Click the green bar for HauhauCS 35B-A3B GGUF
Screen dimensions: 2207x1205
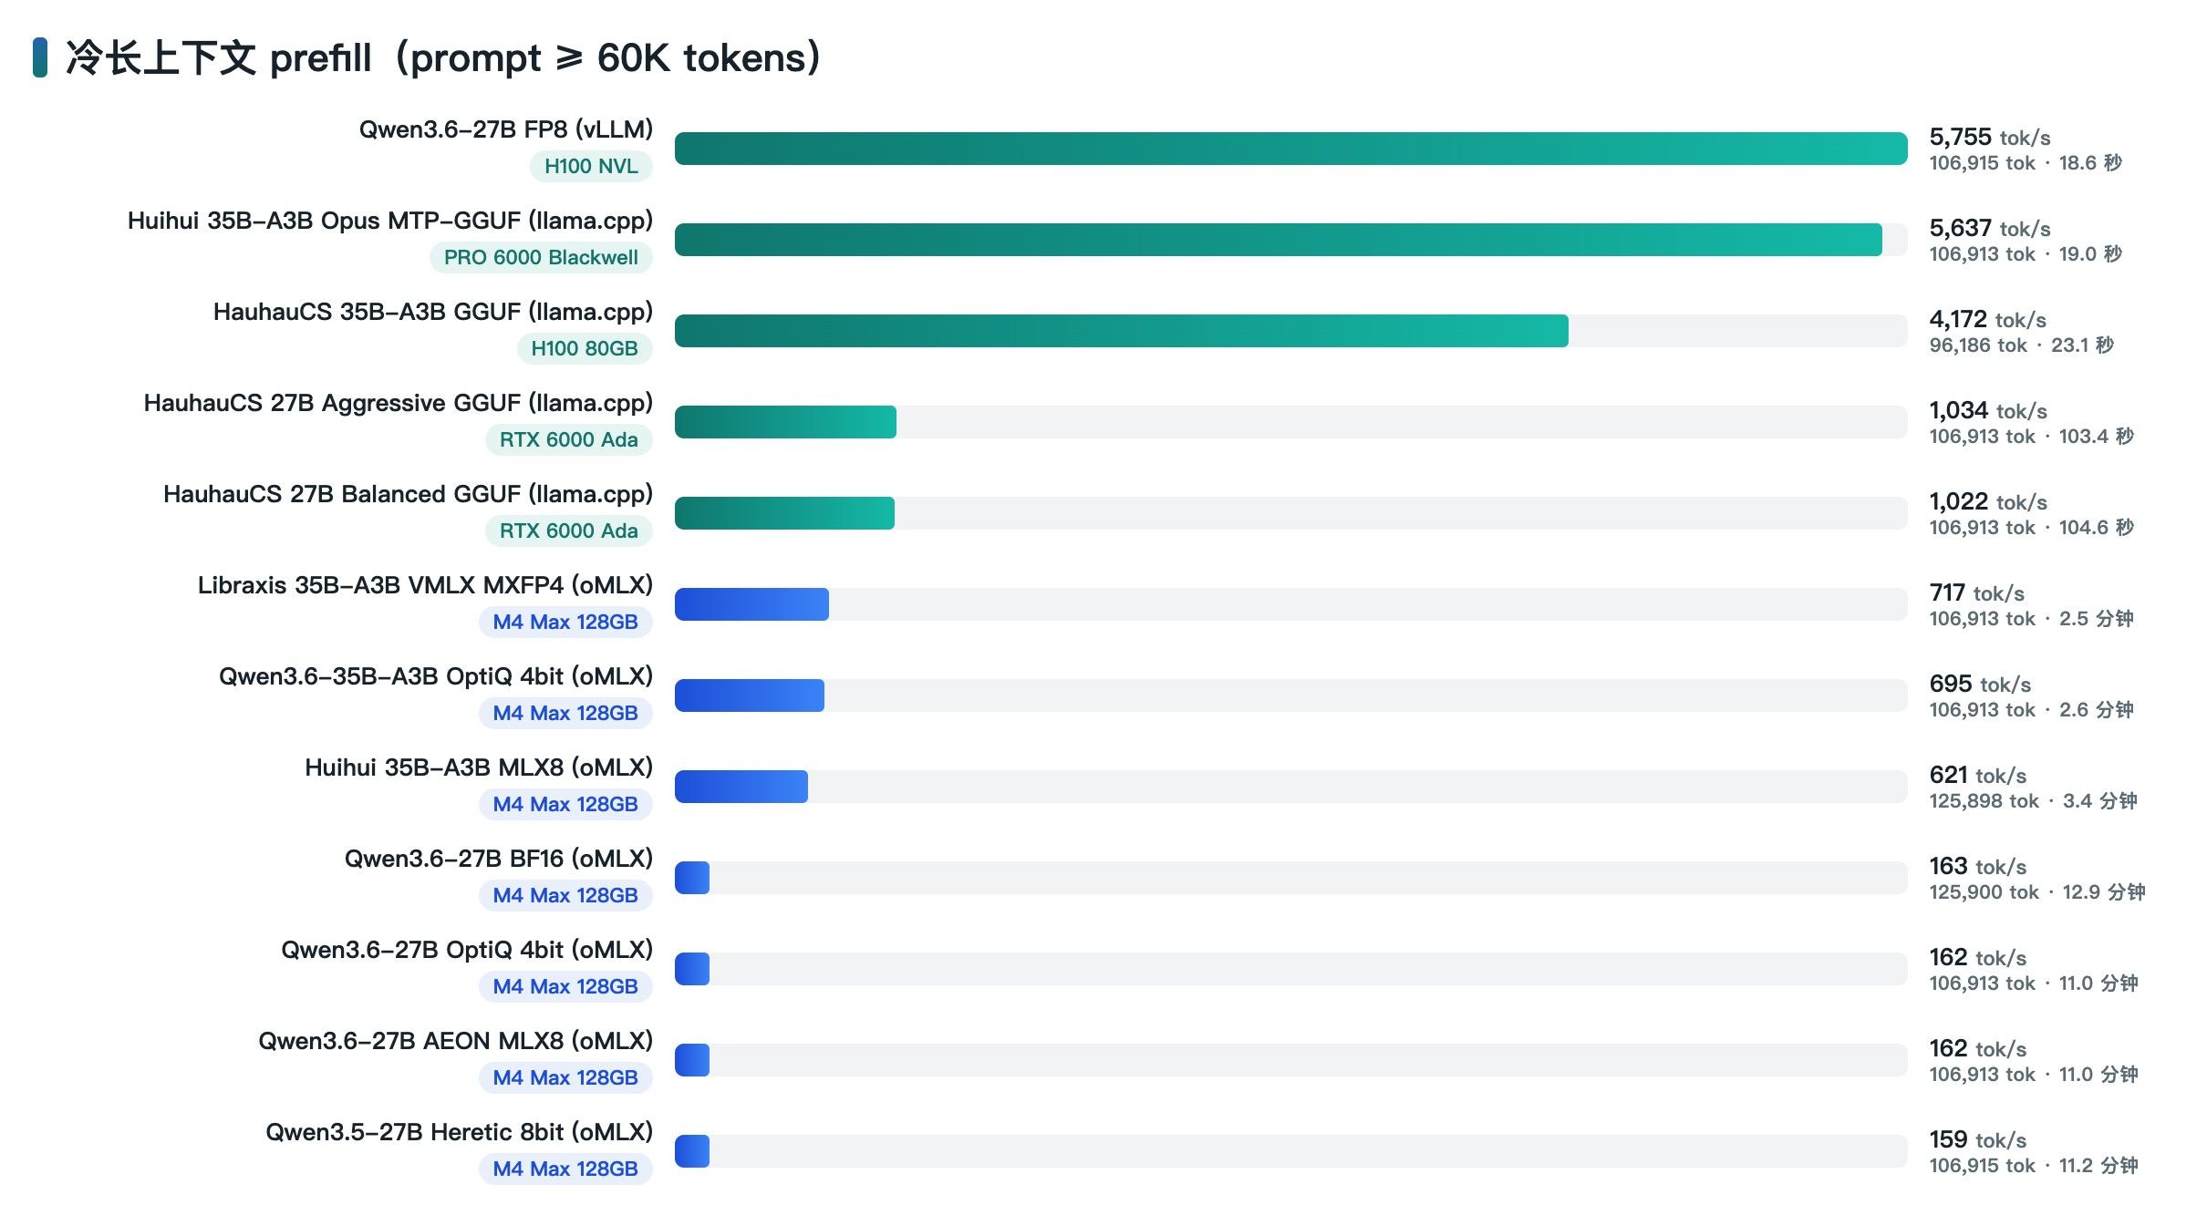1122,331
